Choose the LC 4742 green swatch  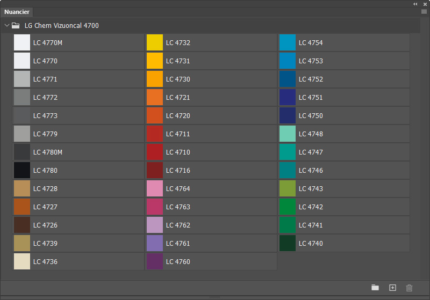click(288, 207)
